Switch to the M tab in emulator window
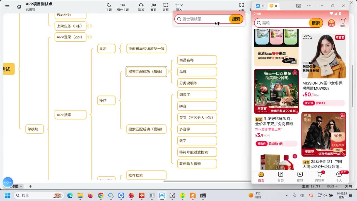Viewport: 357px width, 201px height. coord(260,6)
